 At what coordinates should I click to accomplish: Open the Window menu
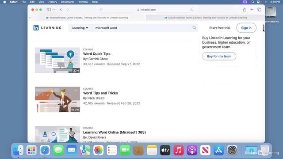83,2
